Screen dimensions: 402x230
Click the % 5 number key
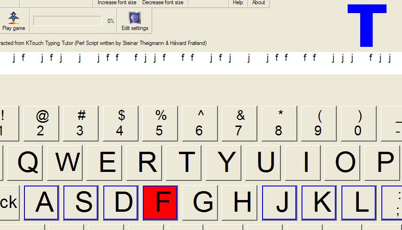tap(160, 124)
